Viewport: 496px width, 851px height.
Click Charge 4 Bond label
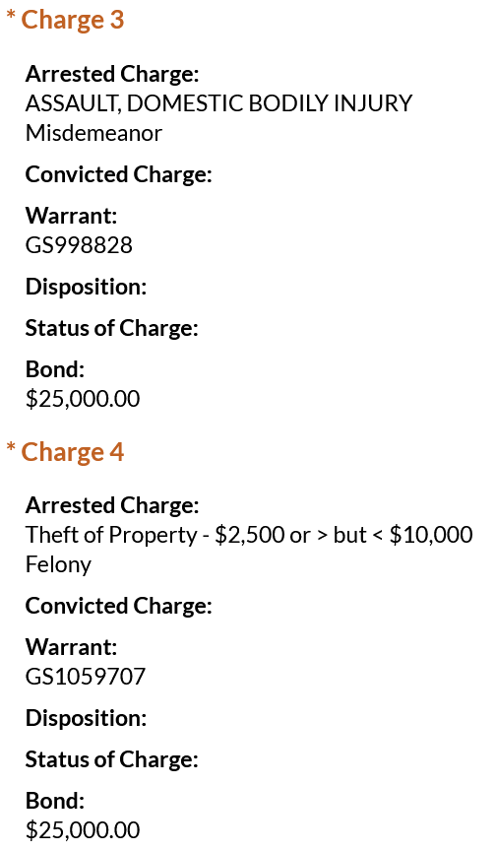pos(55,801)
